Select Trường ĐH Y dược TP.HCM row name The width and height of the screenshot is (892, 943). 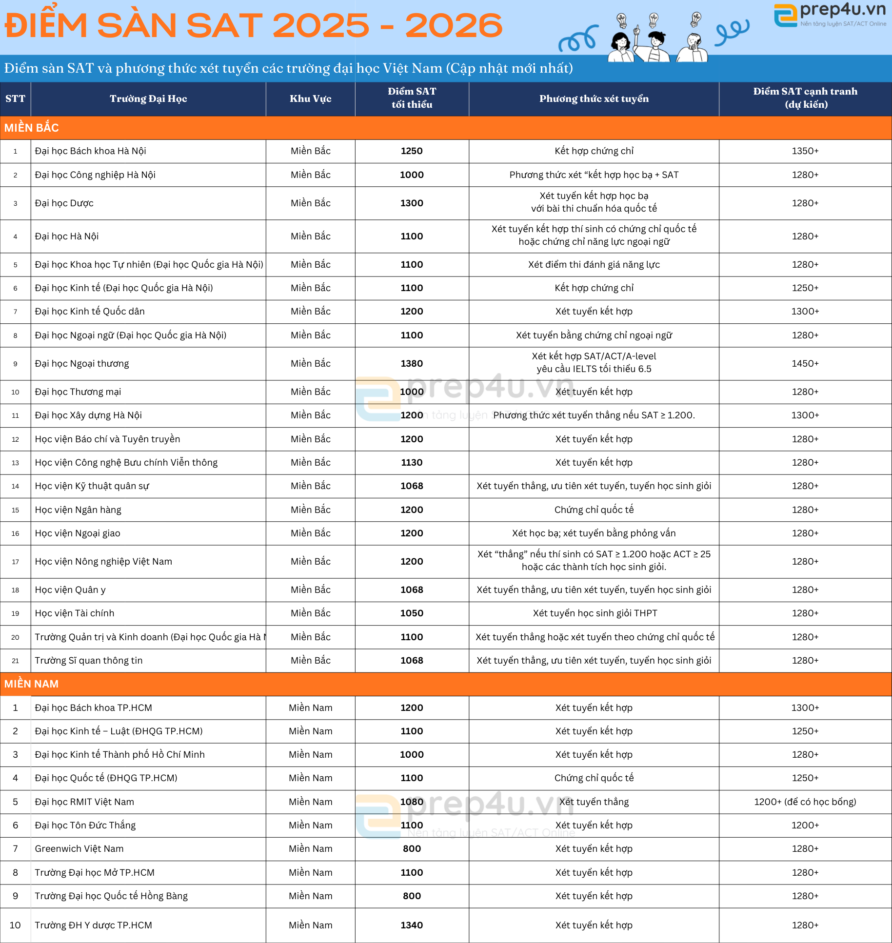93,925
